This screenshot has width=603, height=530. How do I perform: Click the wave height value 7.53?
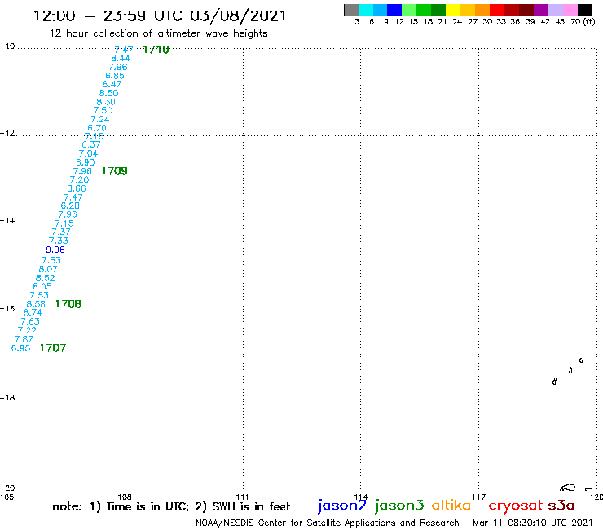point(39,295)
